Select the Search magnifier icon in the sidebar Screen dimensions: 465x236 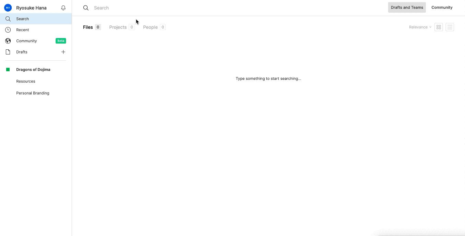8,19
